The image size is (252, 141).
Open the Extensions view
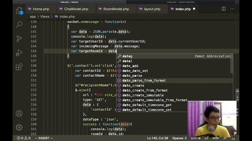(19, 67)
